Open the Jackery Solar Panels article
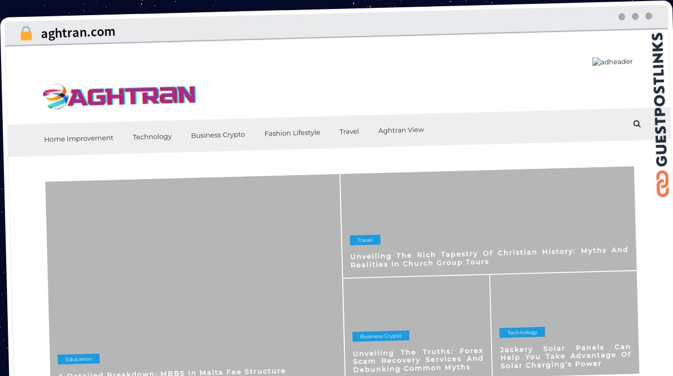Viewport: 673px width, 376px height. click(565, 356)
